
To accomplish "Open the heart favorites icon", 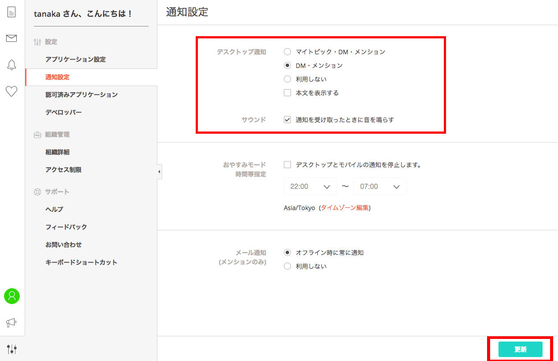I will coord(11,91).
